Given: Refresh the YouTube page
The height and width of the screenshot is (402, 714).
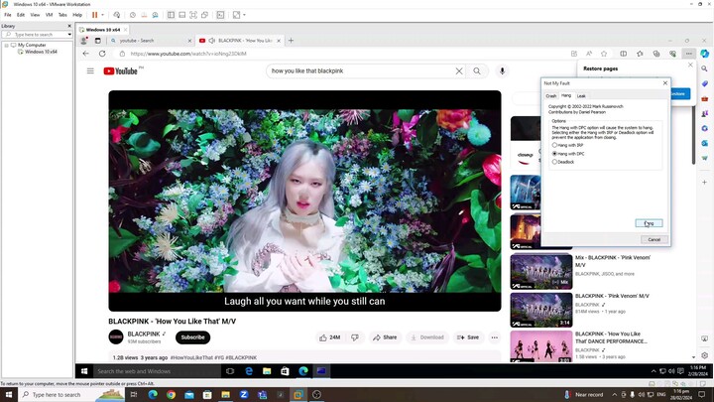Looking at the screenshot, I should click(x=102, y=54).
